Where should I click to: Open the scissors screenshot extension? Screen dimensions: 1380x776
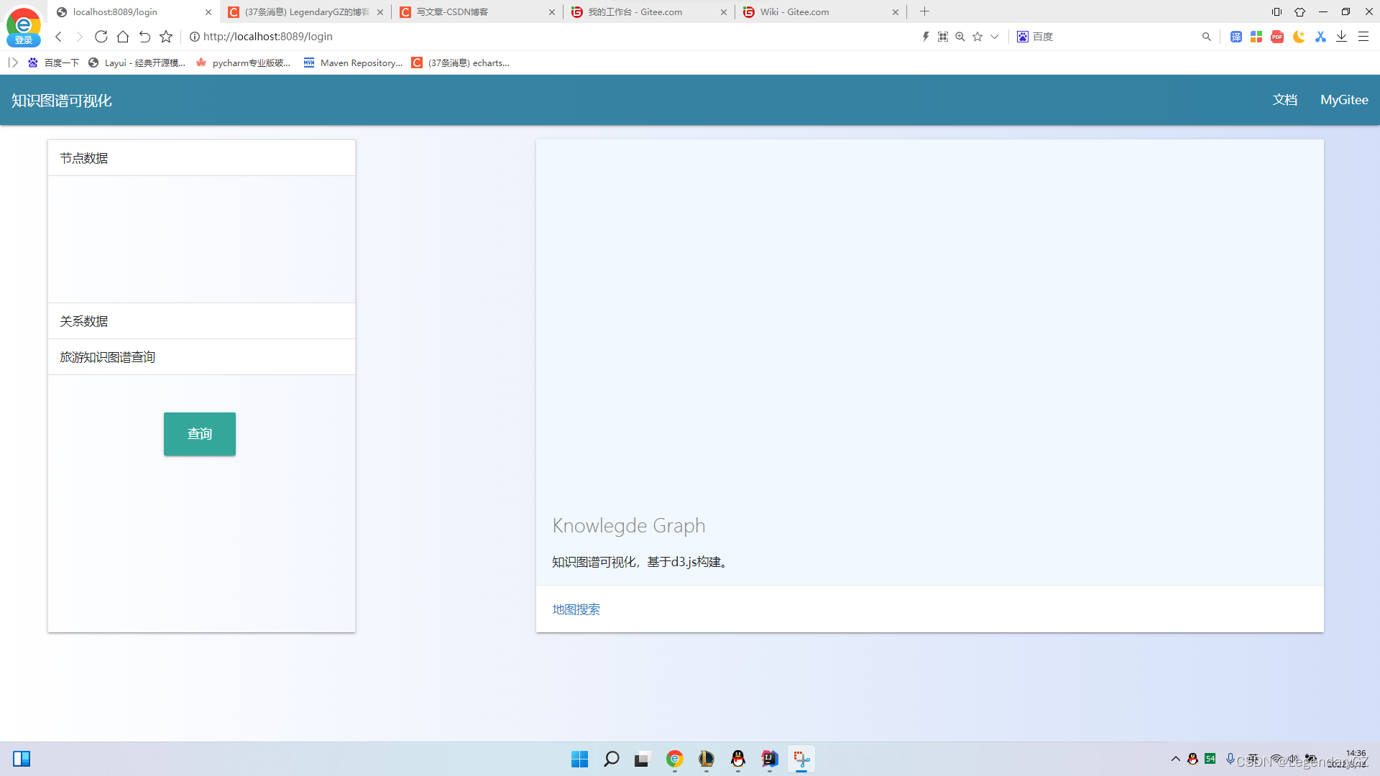(x=1320, y=37)
